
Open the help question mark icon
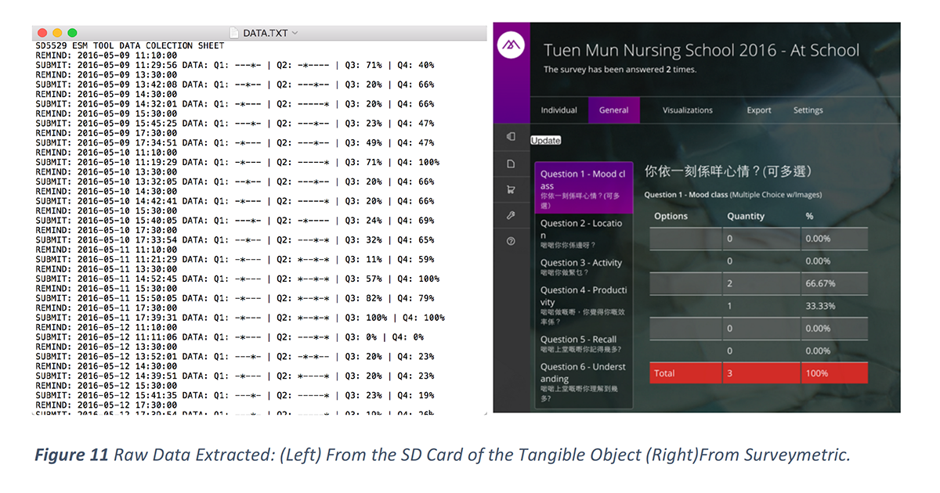pos(511,241)
